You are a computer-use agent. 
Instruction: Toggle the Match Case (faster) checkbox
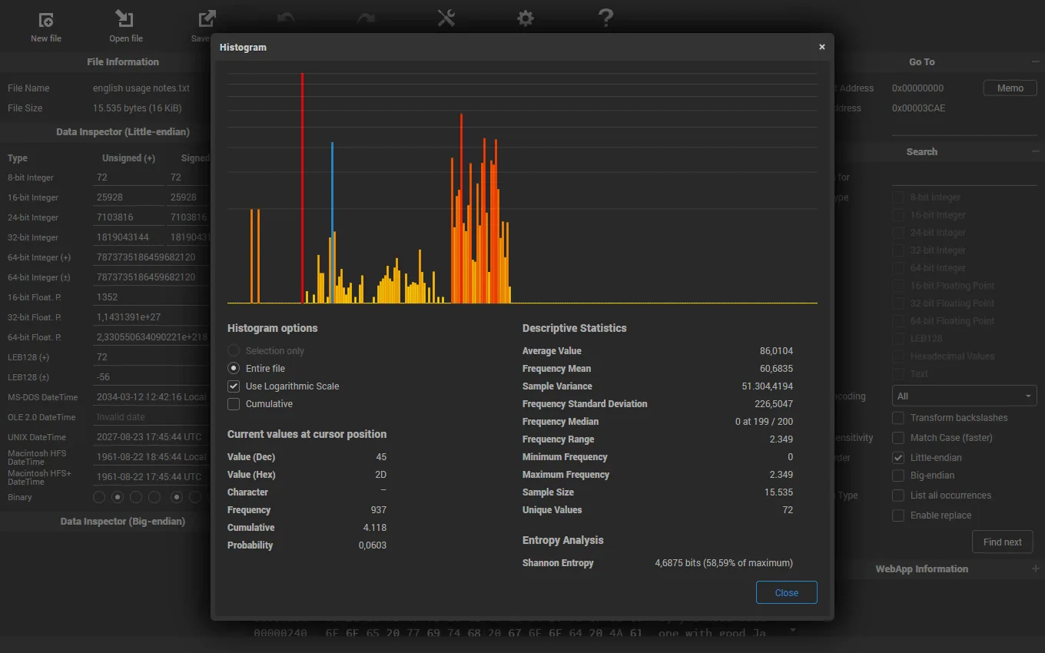(897, 438)
